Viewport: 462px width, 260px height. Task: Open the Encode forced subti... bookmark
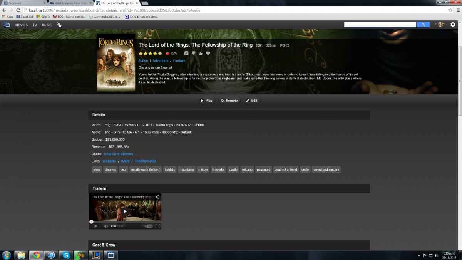coord(141,17)
